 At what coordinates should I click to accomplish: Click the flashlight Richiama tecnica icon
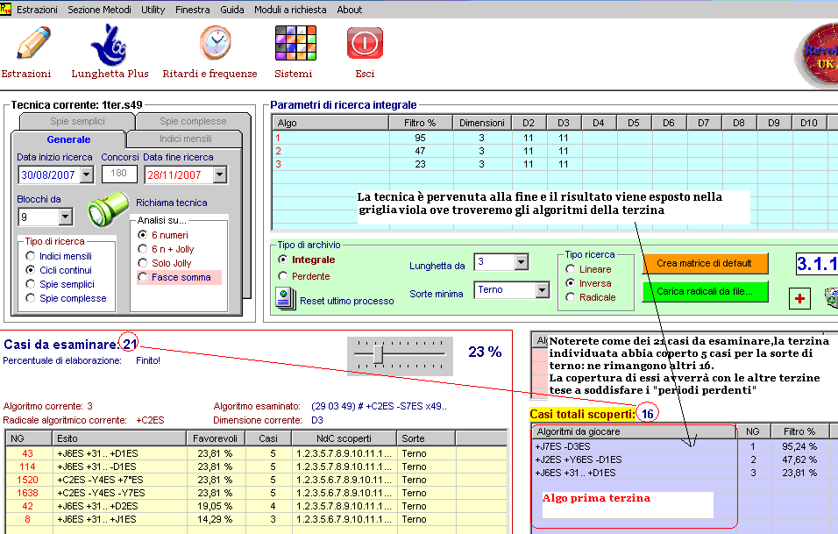pyautogui.click(x=109, y=209)
